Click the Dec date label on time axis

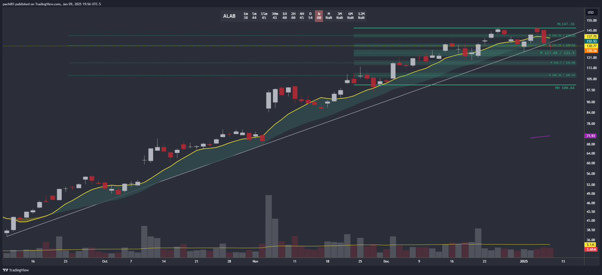click(x=386, y=261)
